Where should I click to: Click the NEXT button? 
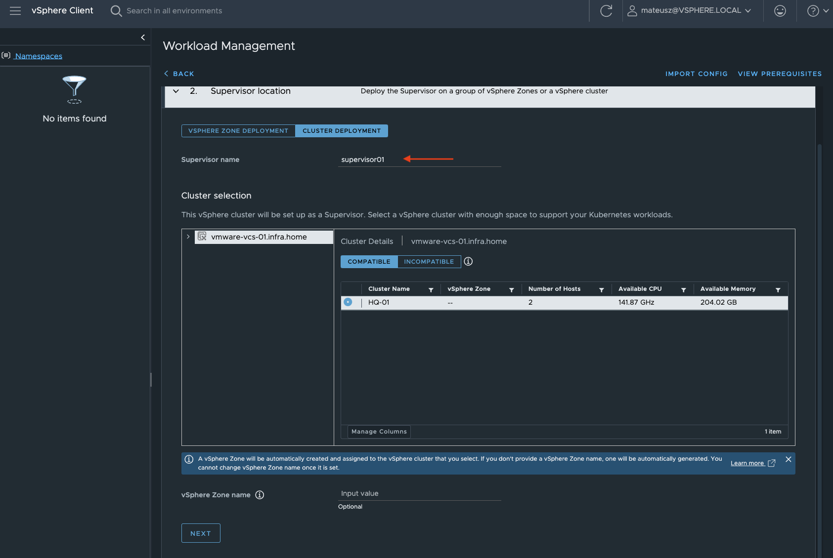click(200, 533)
